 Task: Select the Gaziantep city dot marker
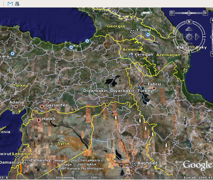click(42, 107)
